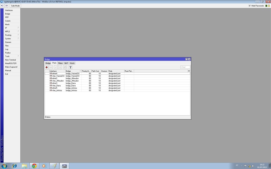The width and height of the screenshot is (271, 169).
Task: Click the Remove (minus) toolbar icon
Action: pyautogui.click(x=51, y=67)
